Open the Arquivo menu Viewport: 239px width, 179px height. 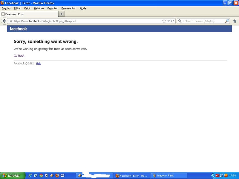(6, 9)
